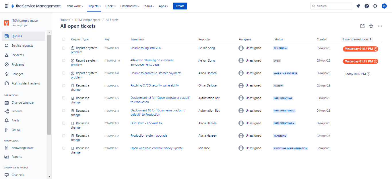Image resolution: width=392 pixels, height=179 pixels.
Task: Check the box for ITSAMPLE-6
Action: click(64, 85)
